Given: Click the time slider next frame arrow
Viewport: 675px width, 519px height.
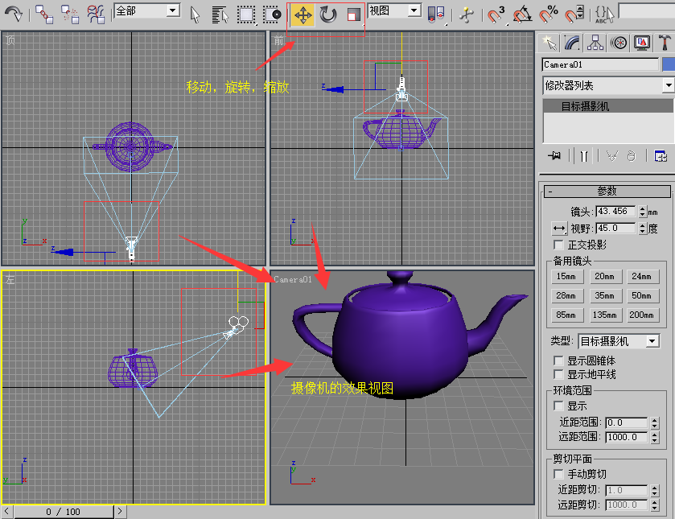Looking at the screenshot, I should 120,512.
